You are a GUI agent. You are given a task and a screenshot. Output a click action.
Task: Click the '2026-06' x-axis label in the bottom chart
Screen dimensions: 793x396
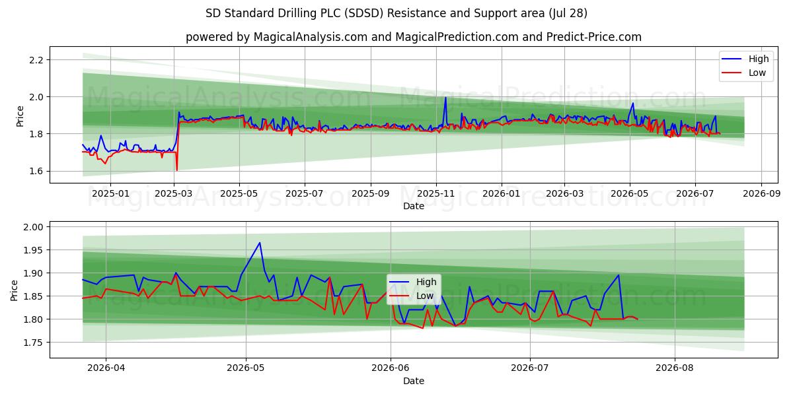point(391,369)
